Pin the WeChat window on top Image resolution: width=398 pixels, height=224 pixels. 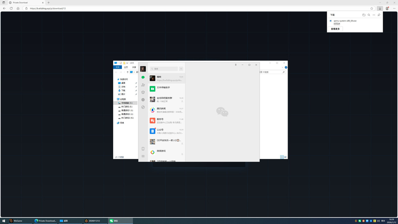(236, 65)
